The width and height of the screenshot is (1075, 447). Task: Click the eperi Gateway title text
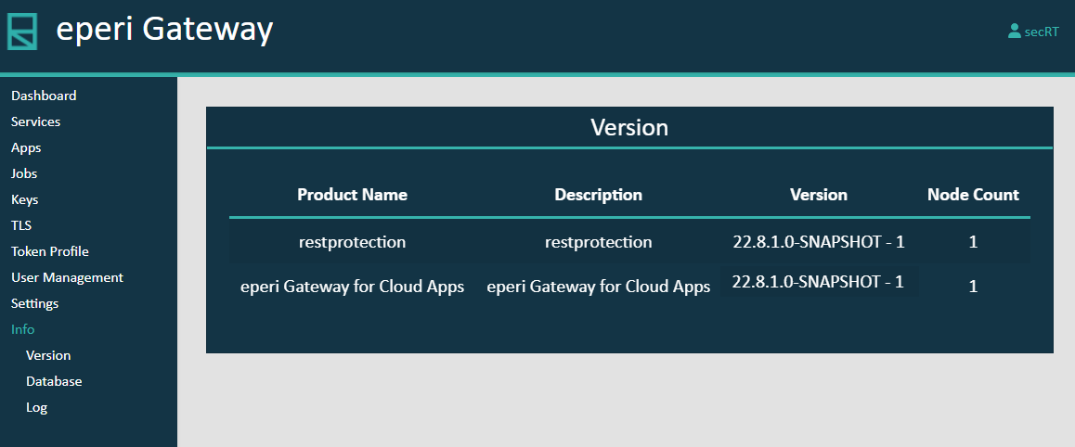(x=164, y=30)
